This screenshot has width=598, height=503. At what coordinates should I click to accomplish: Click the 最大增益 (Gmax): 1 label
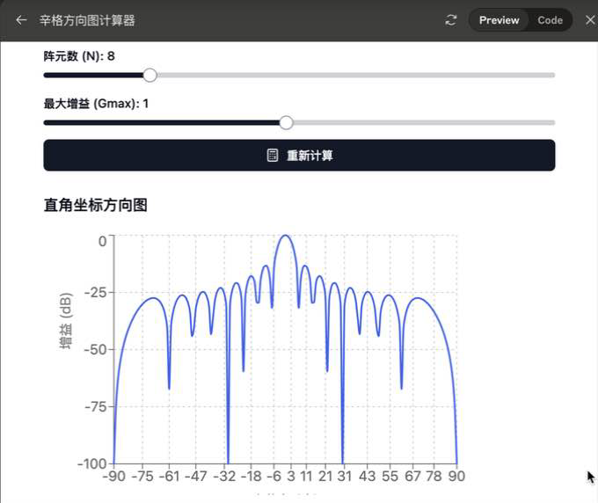point(96,104)
